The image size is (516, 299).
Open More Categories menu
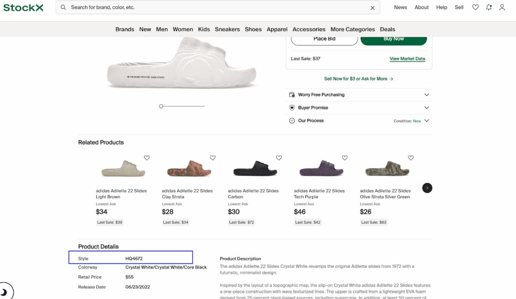(x=353, y=29)
